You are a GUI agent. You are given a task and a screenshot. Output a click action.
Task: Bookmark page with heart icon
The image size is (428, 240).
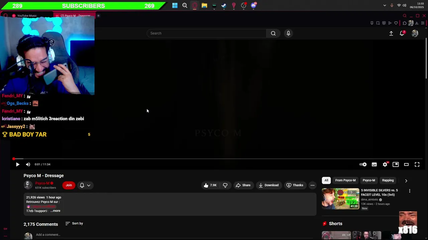[396, 23]
